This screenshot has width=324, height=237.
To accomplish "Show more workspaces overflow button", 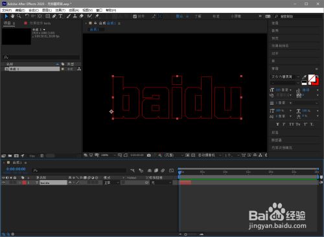I will pyautogui.click(x=260, y=16).
